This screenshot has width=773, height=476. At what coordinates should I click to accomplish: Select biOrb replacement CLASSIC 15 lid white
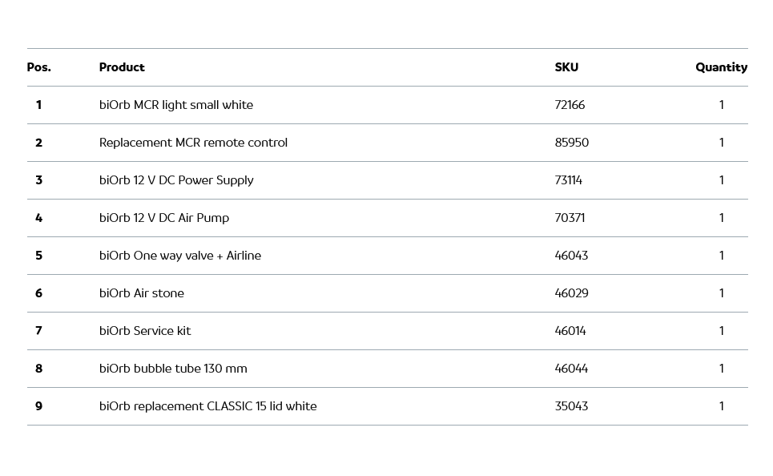[x=208, y=406]
